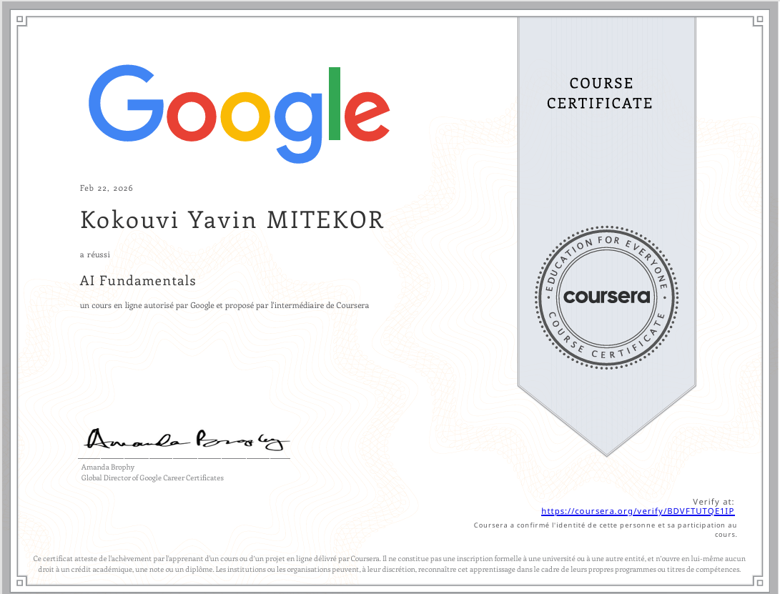Screen dimensions: 780x594
Task: Click the 'un cours en ligne autorisé' line
Action: [x=224, y=306]
